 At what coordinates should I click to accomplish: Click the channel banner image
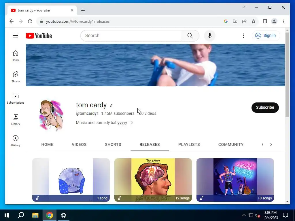(155, 65)
